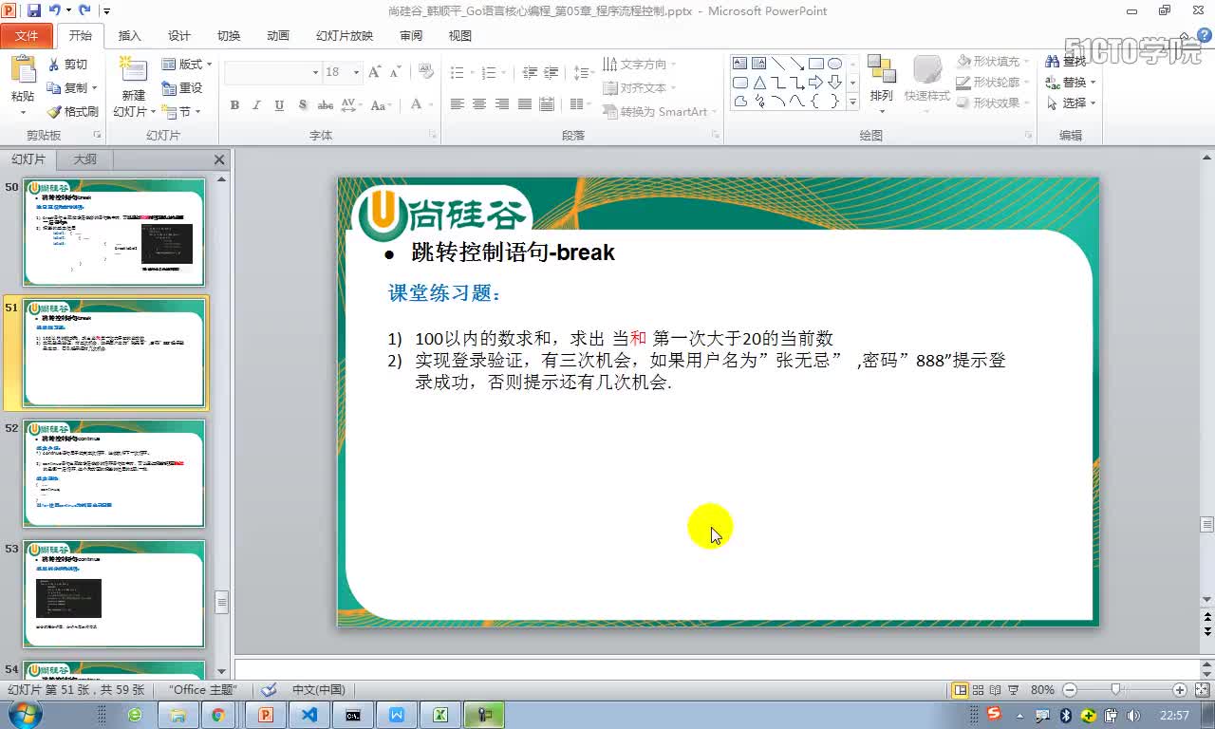The height and width of the screenshot is (729, 1215).
Task: Pick the Rectangle shape in shapes gallery
Action: (x=815, y=64)
